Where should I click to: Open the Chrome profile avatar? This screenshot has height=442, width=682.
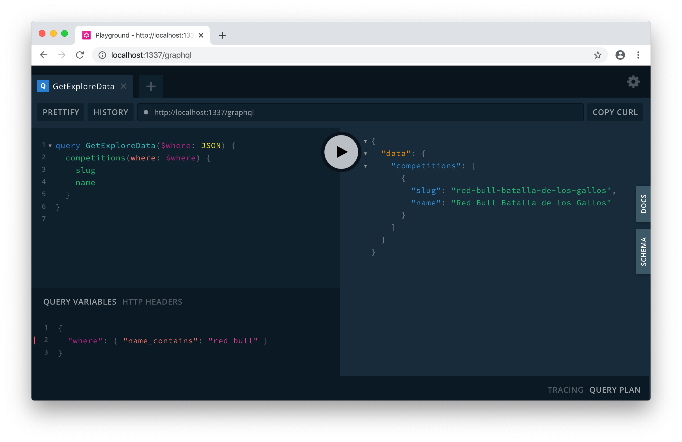(x=620, y=55)
